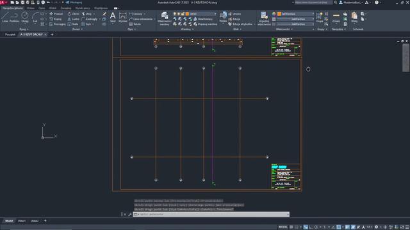Click the Szyk (Array) tool

[x=86, y=24]
